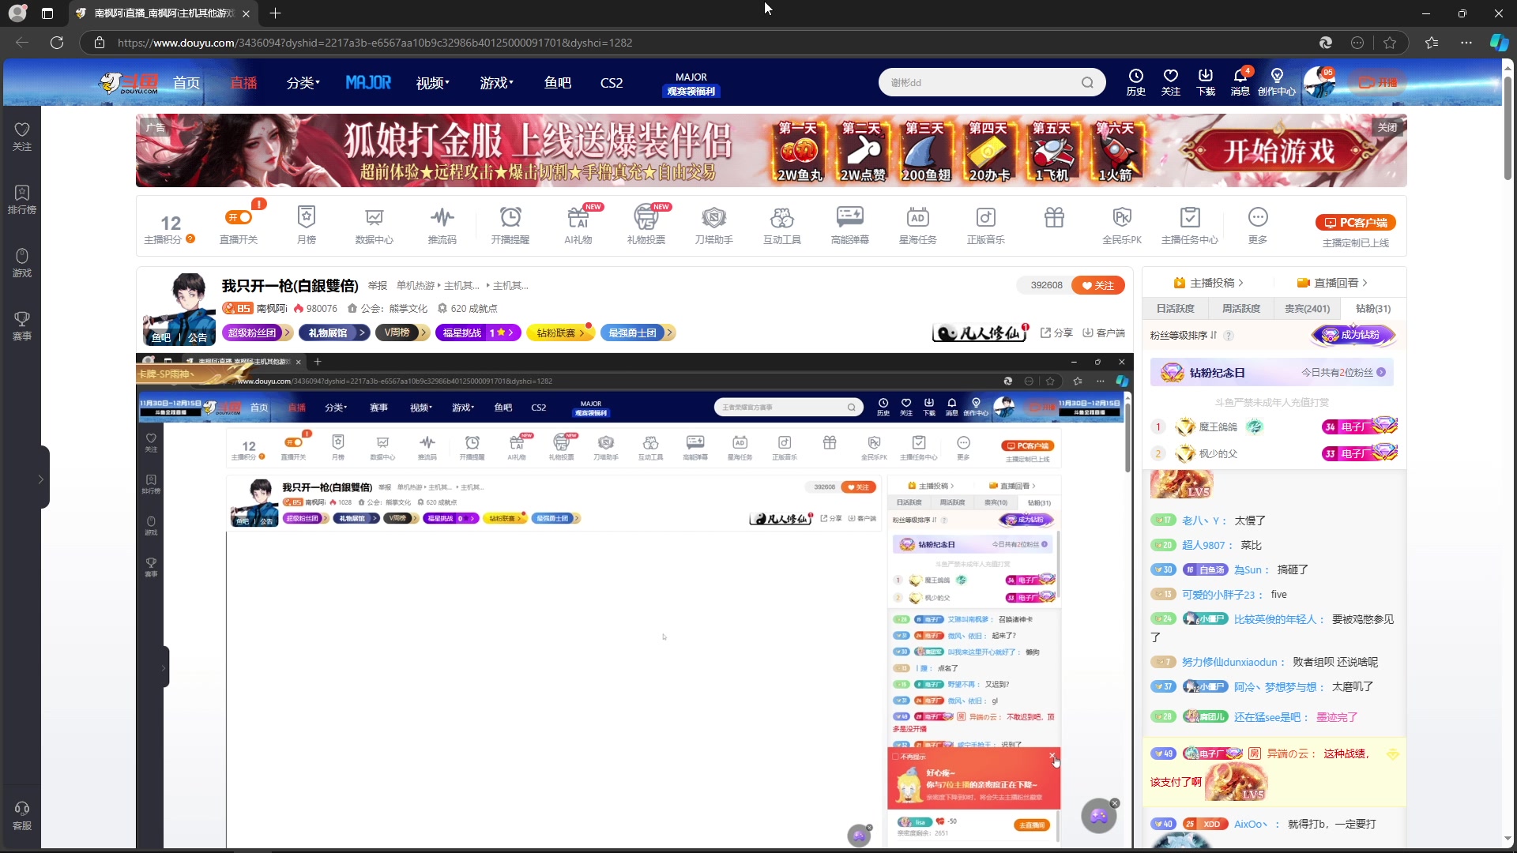Open the 月榜 monthly ranking icon
1517x853 pixels.
click(x=307, y=224)
